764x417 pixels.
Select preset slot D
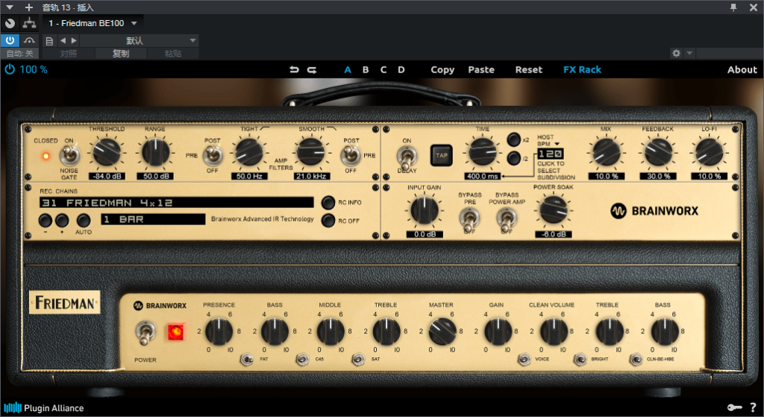click(401, 69)
